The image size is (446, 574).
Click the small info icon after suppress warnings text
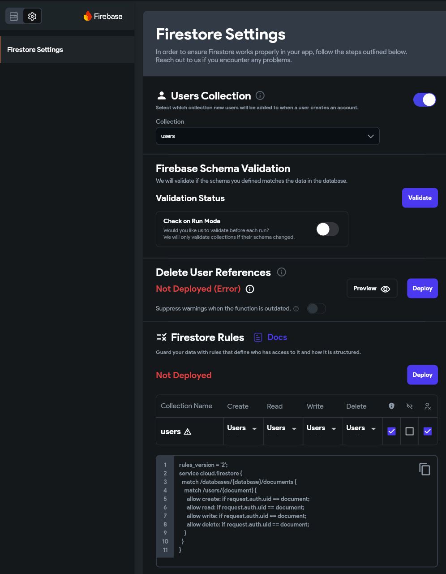coord(296,309)
